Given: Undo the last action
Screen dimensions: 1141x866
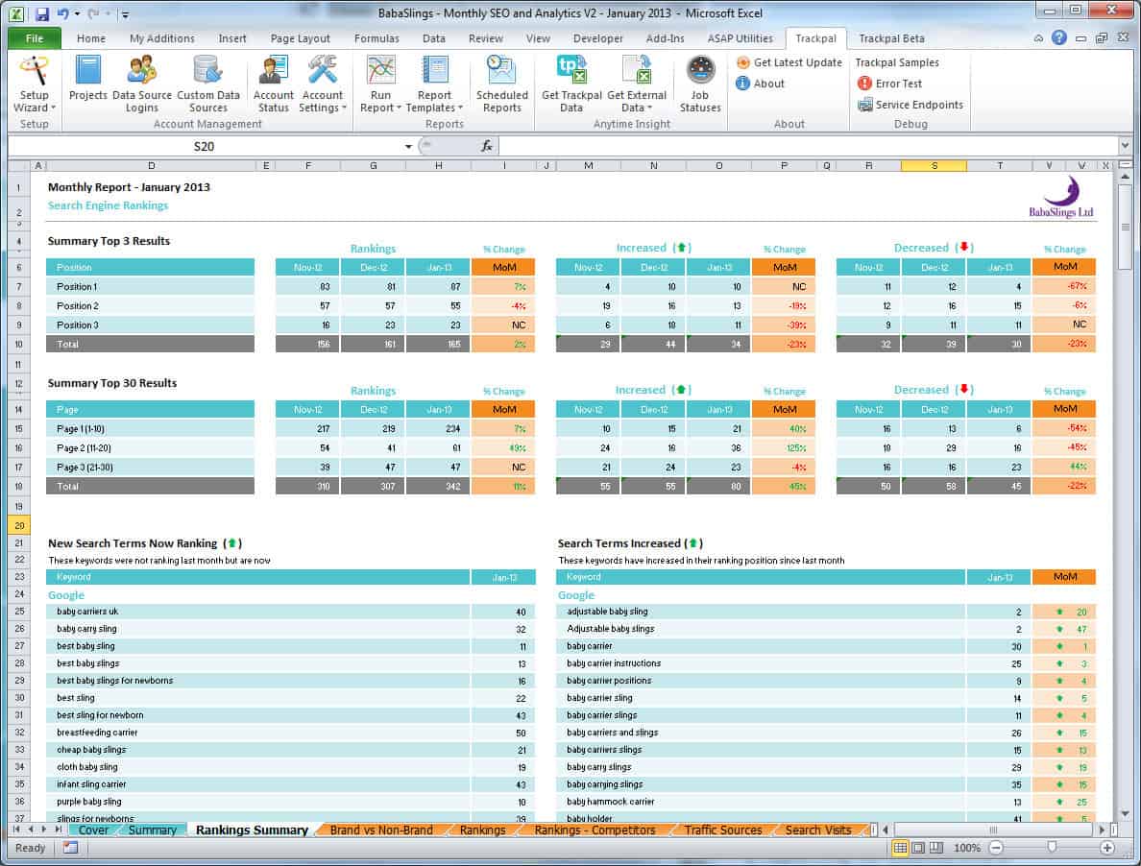Looking at the screenshot, I should pos(62,13).
